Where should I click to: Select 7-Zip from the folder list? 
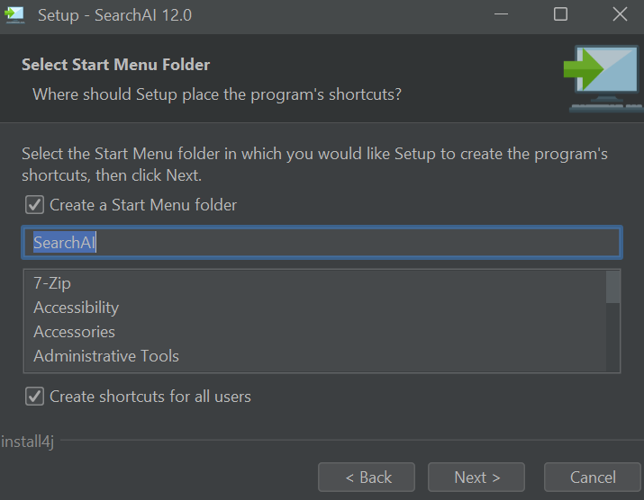point(52,283)
